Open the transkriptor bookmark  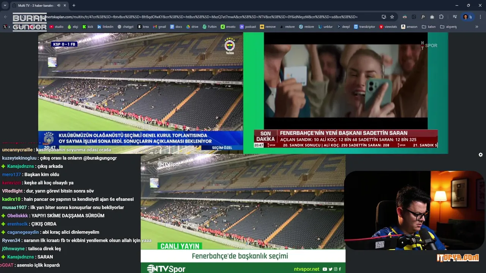coord(364,27)
